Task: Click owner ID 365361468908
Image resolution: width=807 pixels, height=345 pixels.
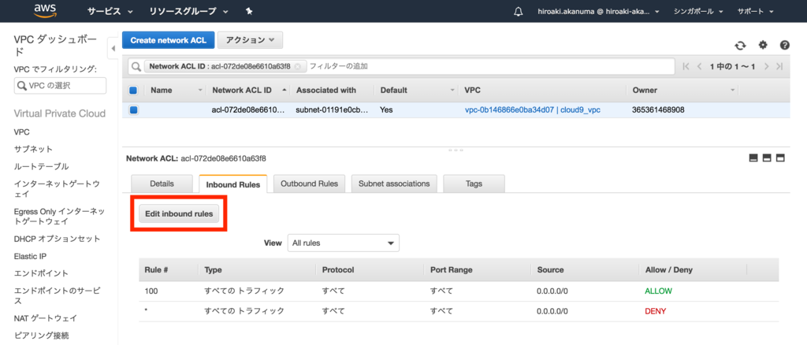Action: point(658,109)
